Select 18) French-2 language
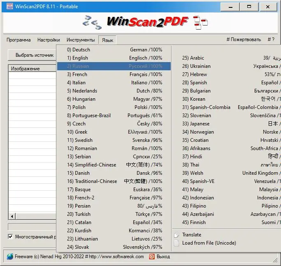281x266 pixels. [114, 198]
